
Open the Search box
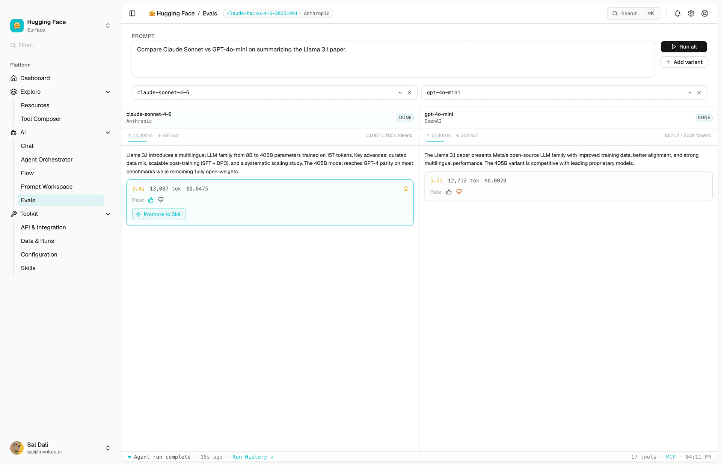(x=634, y=14)
